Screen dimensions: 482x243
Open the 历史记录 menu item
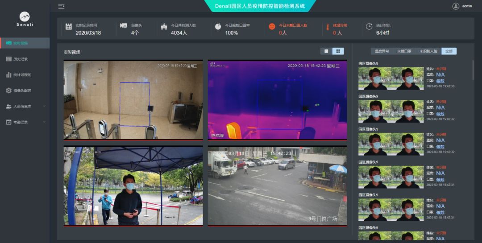[x=21, y=59]
